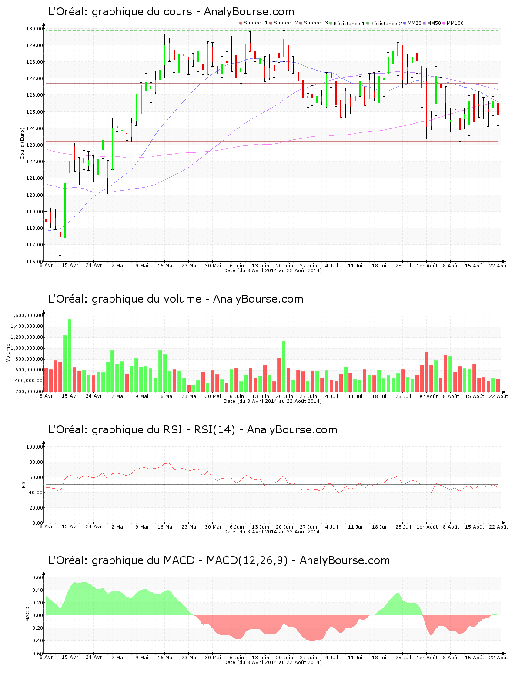Click the 20.00 value on the RSI axis

pos(36,508)
